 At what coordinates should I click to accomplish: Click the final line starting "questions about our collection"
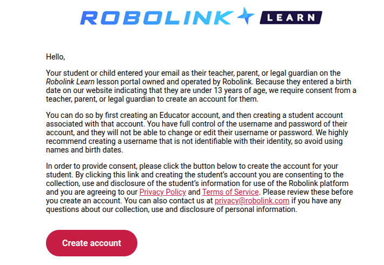pos(171,209)
